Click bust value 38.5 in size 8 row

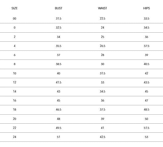point(59,64)
